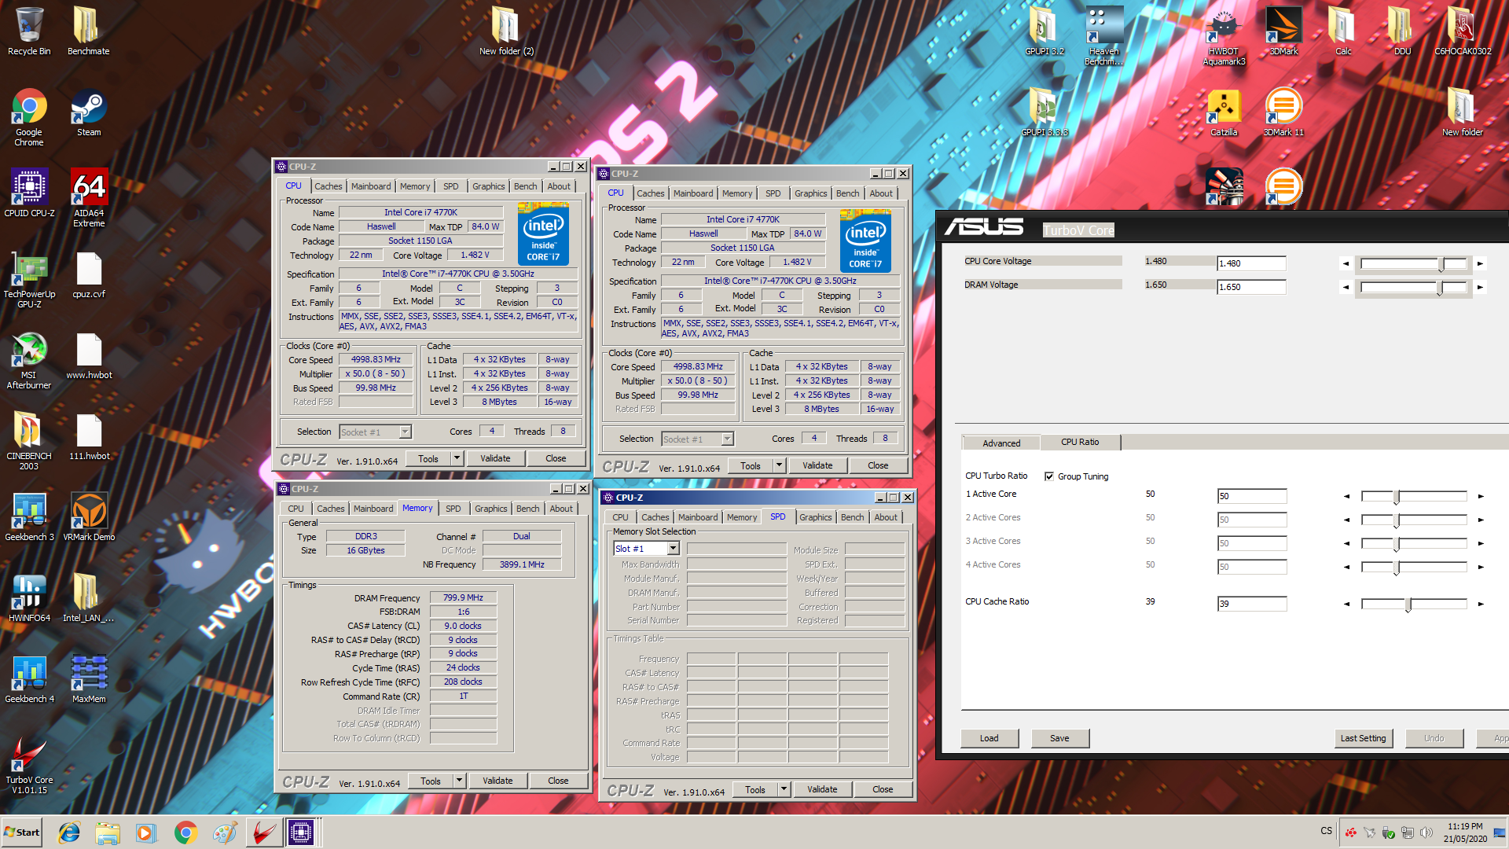This screenshot has width=1509, height=849.
Task: Switch to the Advanced tab in TurboV
Action: [1001, 443]
